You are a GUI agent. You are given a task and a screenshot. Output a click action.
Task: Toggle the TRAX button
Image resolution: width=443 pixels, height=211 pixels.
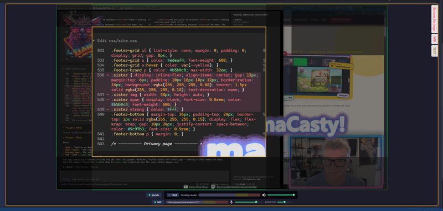click(173, 195)
